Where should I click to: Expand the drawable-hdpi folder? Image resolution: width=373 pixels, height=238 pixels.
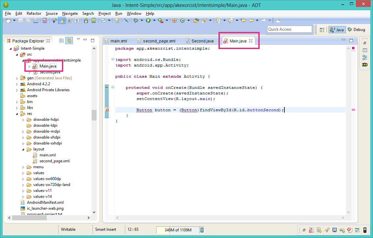tap(23, 120)
